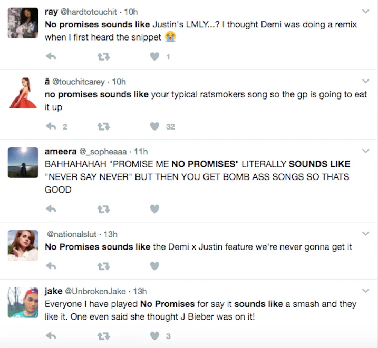The width and height of the screenshot is (378, 348).
Task: Like touchitcarey's tweet with 32 likes
Action: [x=154, y=126]
